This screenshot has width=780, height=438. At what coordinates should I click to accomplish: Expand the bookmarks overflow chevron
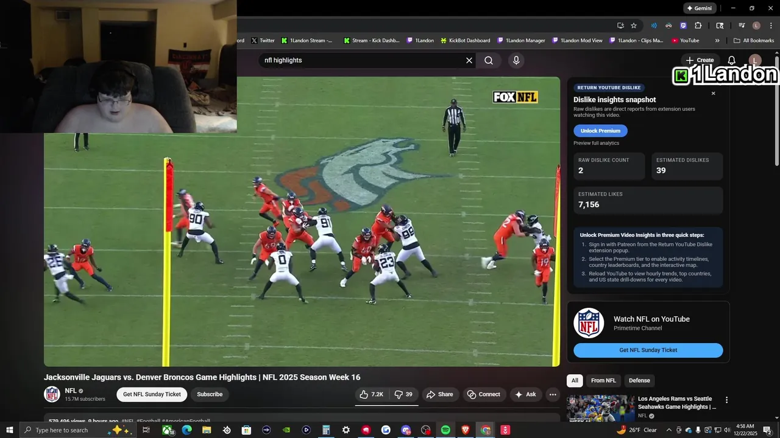pyautogui.click(x=717, y=41)
